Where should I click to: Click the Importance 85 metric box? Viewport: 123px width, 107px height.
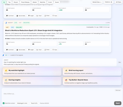[18, 9]
